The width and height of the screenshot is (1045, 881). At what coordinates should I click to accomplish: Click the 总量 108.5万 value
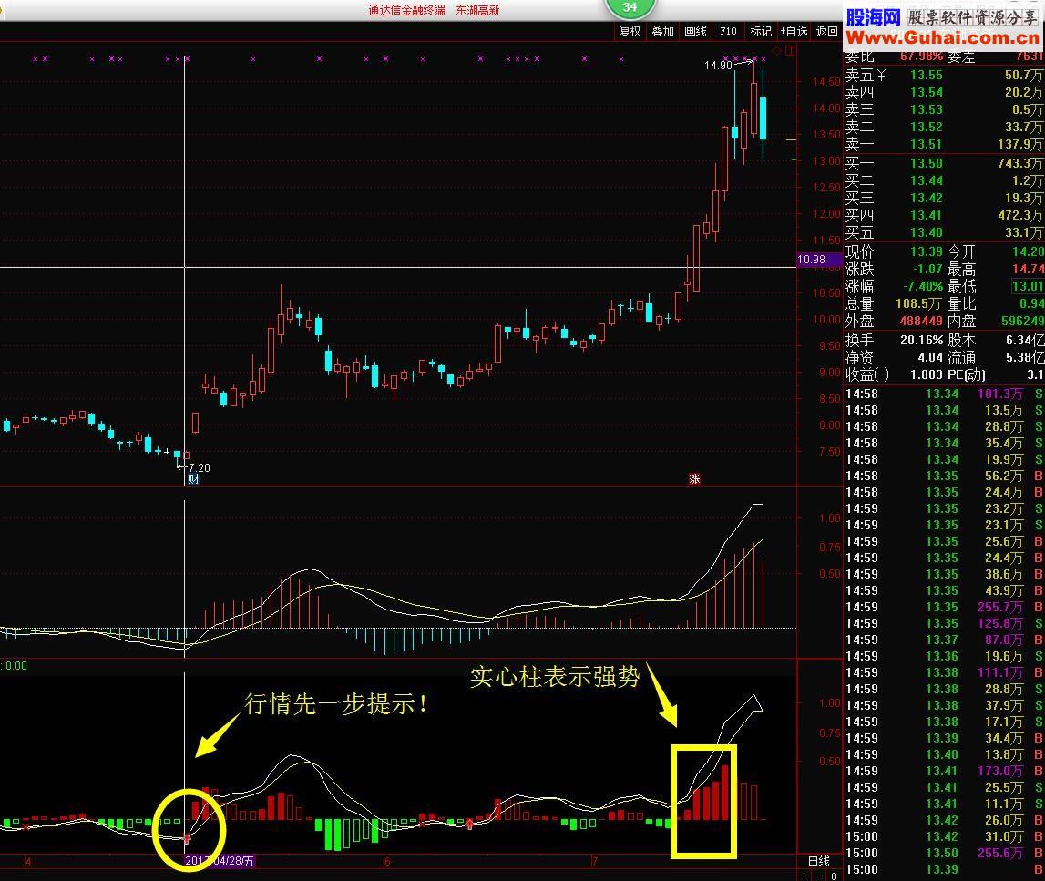click(919, 304)
